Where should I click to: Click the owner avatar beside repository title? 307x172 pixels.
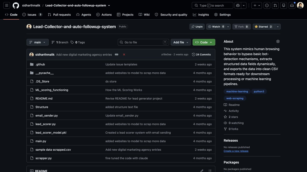pos(29,27)
